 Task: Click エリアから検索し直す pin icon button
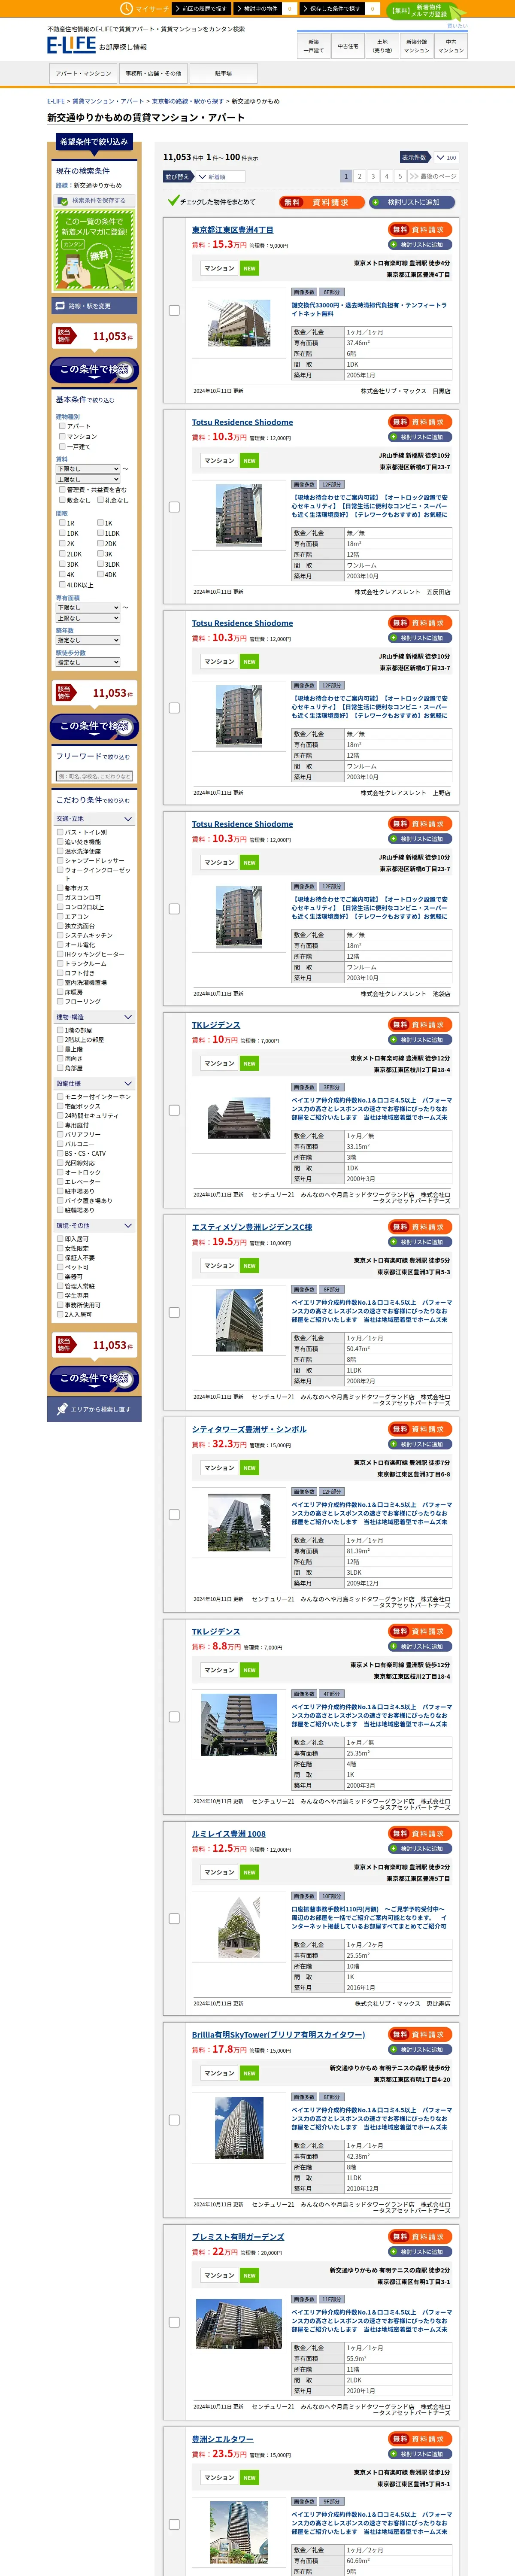(95, 1409)
